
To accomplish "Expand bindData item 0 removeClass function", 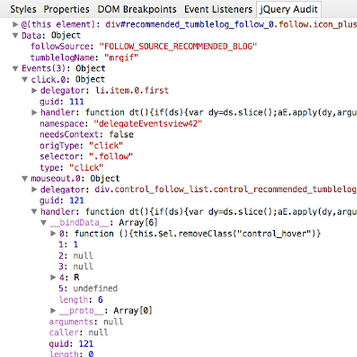I will pyautogui.click(x=53, y=233).
